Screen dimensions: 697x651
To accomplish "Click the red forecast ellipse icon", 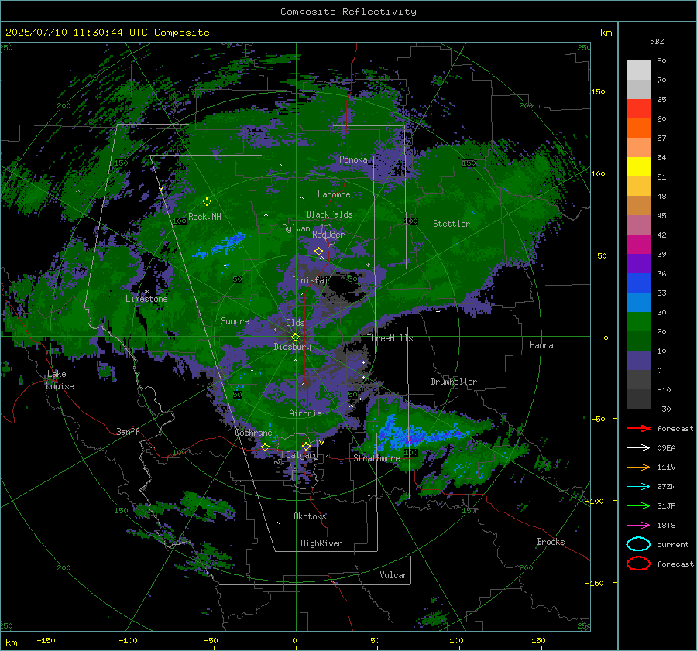I will pos(638,564).
